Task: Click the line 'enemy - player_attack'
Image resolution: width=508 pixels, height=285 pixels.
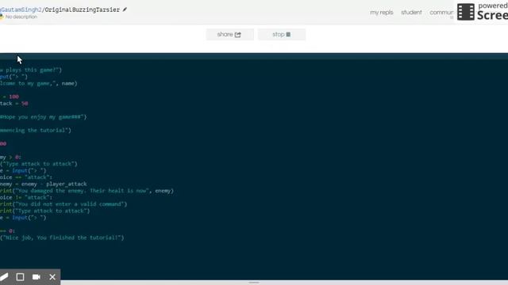Action: (x=44, y=184)
